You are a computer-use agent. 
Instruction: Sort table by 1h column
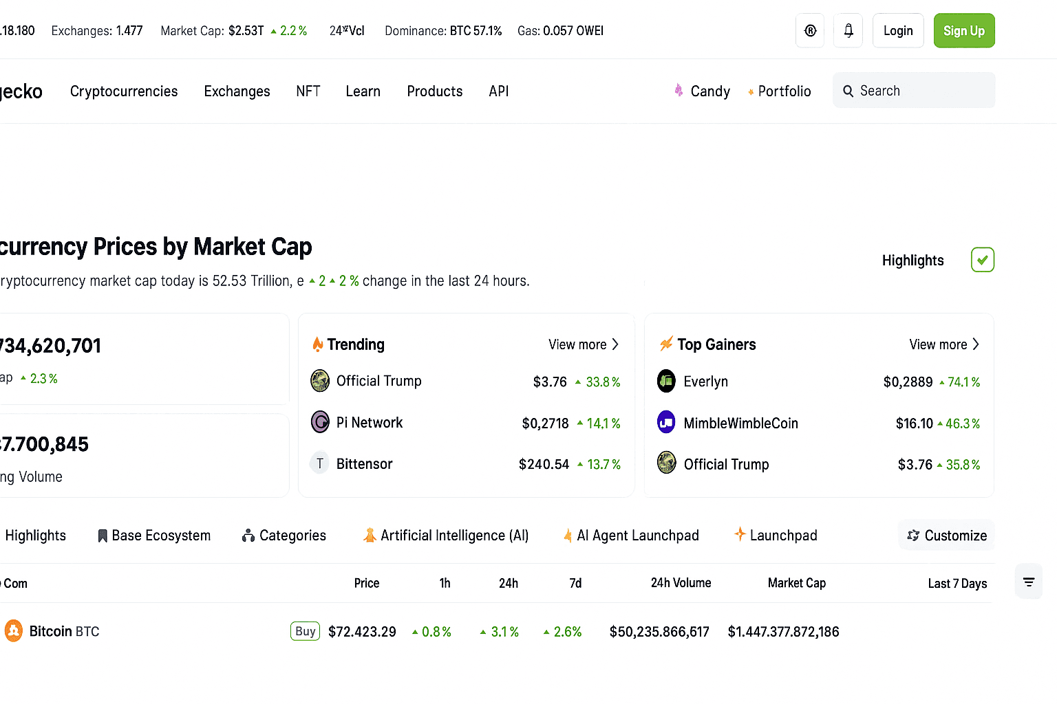coord(445,583)
